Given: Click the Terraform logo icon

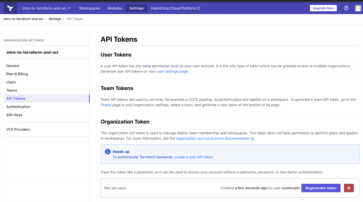Looking at the screenshot, I should click(10, 8).
